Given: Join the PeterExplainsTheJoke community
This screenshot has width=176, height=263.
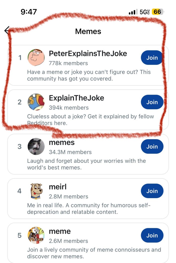Looking at the screenshot, I should pos(152,58).
